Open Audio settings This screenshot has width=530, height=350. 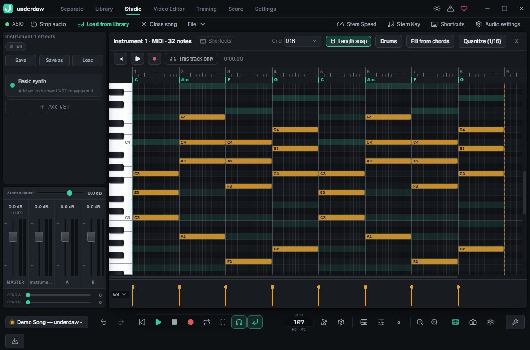(x=498, y=24)
